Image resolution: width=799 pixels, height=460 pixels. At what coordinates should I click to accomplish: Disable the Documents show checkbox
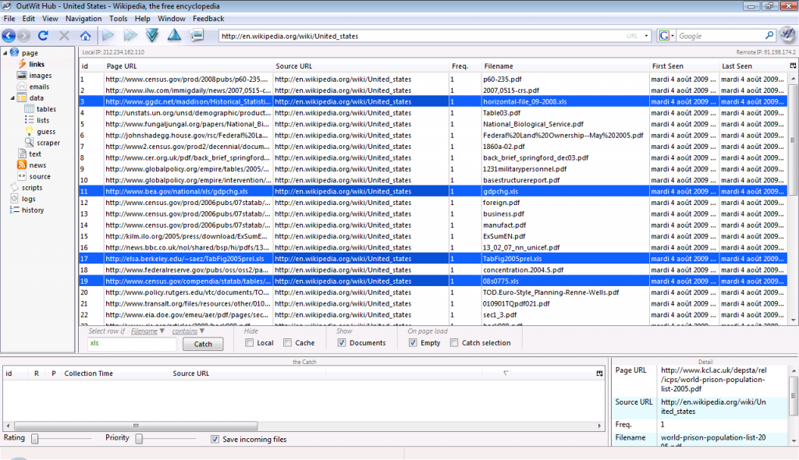tap(341, 342)
